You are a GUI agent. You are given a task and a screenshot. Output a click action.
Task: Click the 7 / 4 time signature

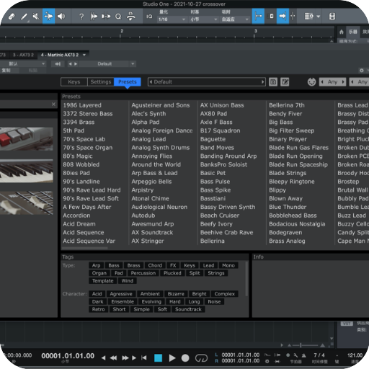(x=319, y=355)
